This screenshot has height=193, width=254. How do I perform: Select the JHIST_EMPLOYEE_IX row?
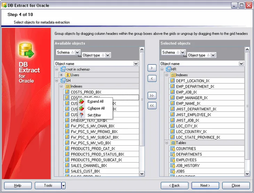[x=207, y=115]
